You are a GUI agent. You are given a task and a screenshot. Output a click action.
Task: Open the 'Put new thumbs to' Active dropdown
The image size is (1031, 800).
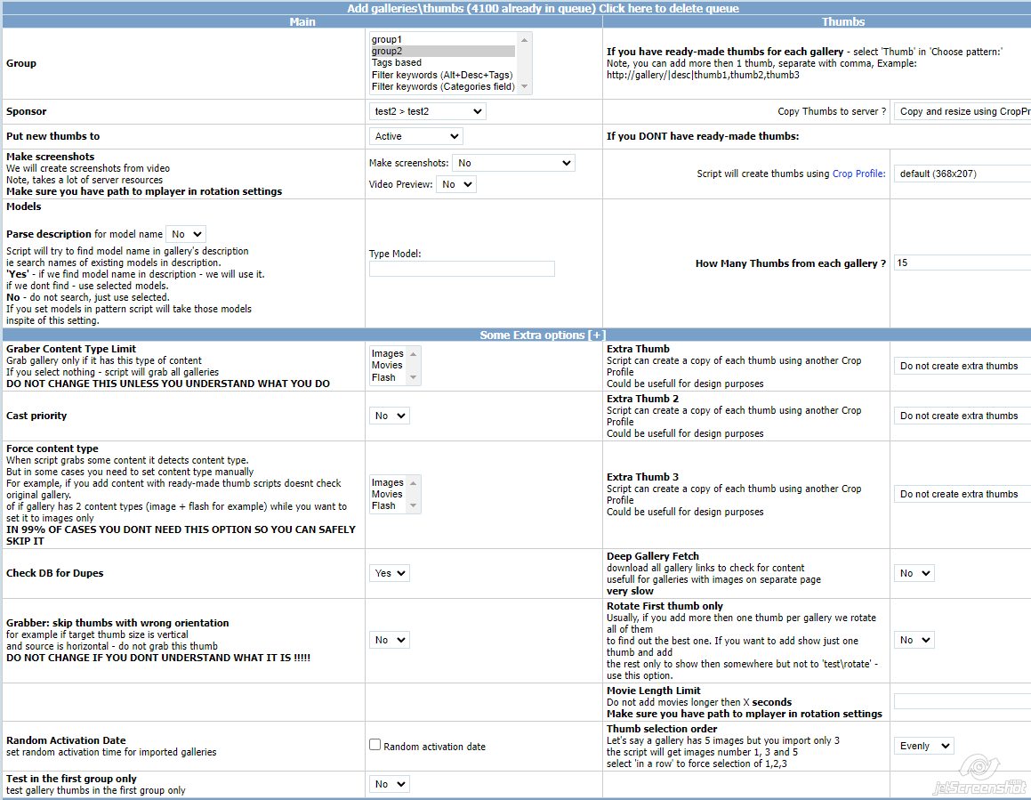[x=416, y=136]
